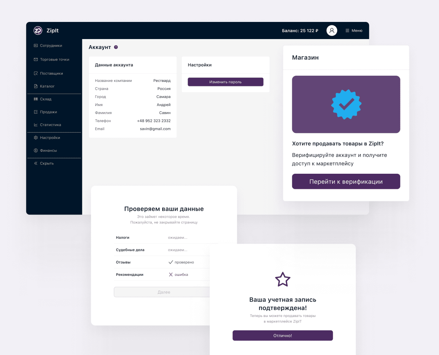The image size is (439, 355).
Task: Open the Сотрудники menu item
Action: coord(51,46)
